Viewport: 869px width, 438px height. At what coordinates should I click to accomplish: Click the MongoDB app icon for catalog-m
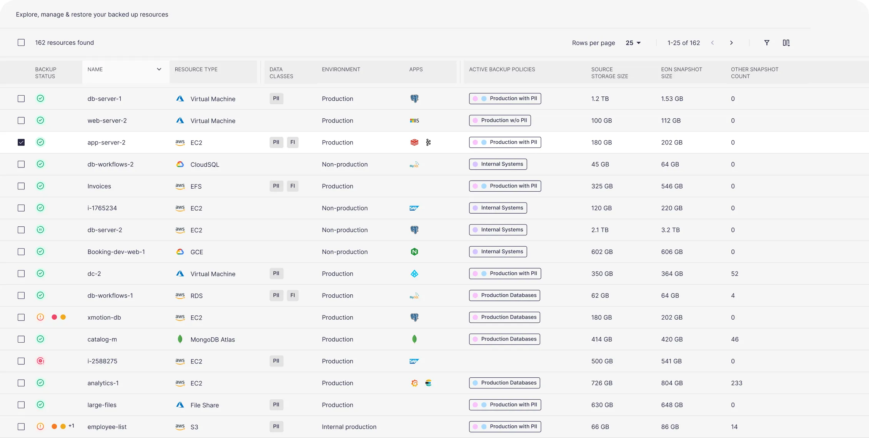click(414, 339)
